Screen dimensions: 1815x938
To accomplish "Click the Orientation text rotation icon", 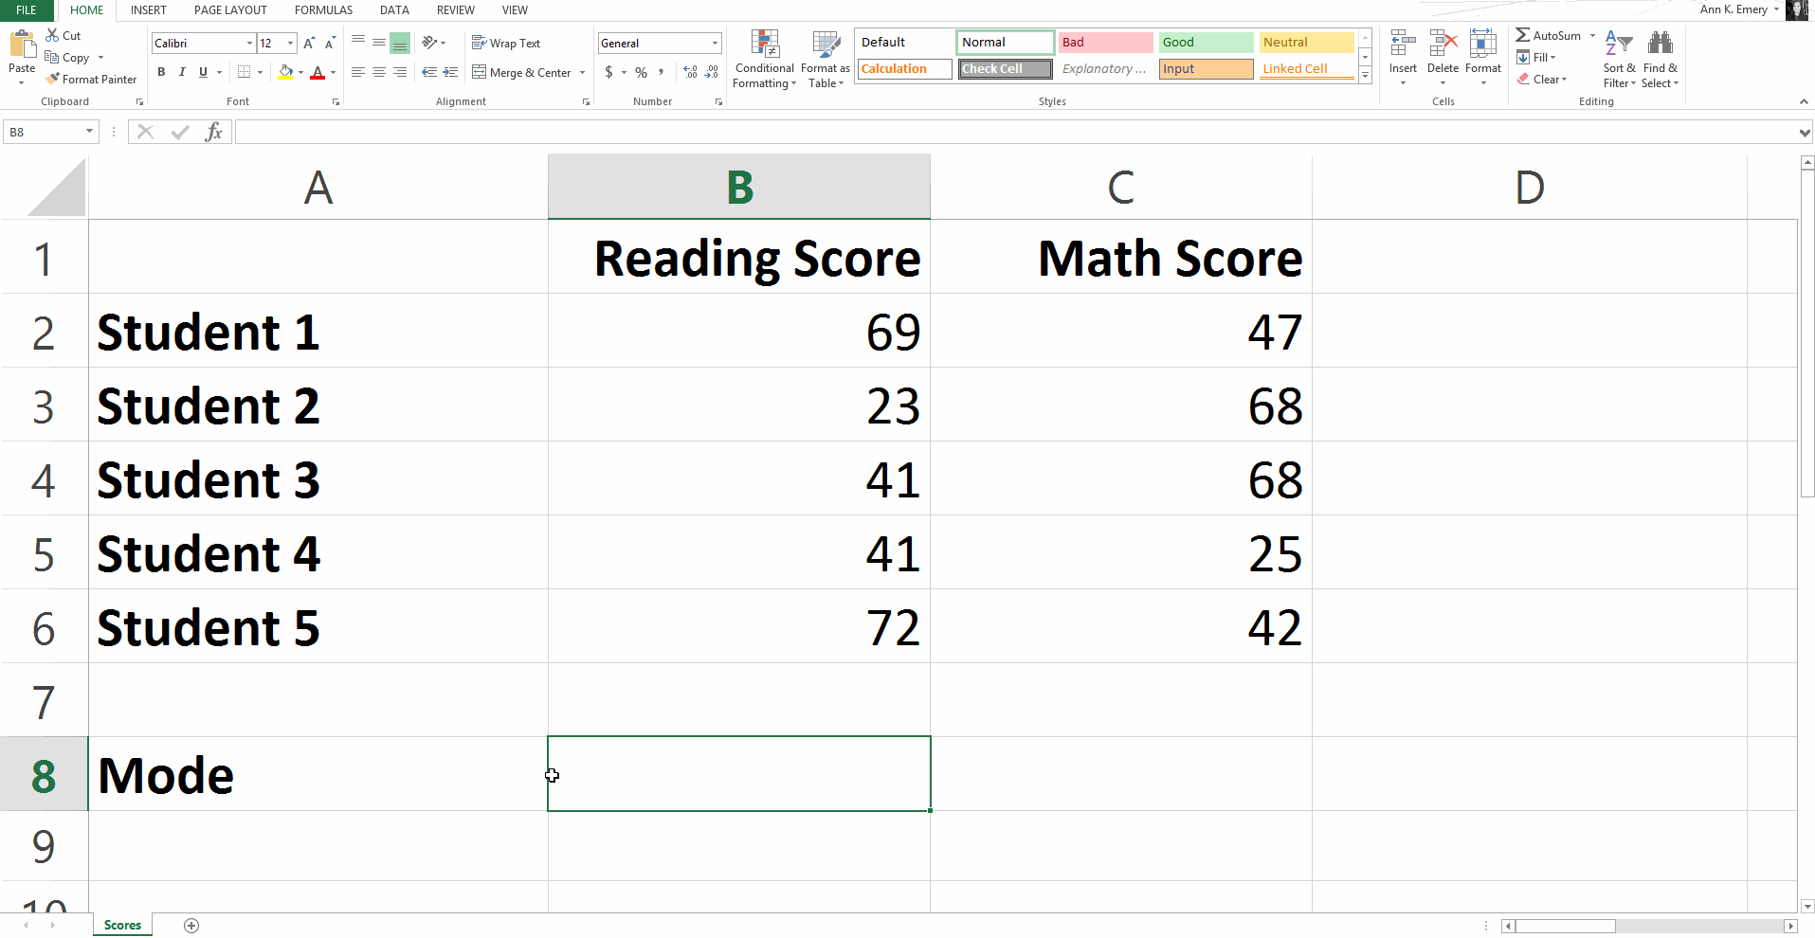I will point(430,43).
